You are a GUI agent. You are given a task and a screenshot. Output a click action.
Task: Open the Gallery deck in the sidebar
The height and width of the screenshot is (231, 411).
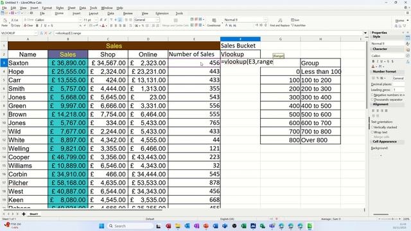[408, 49]
